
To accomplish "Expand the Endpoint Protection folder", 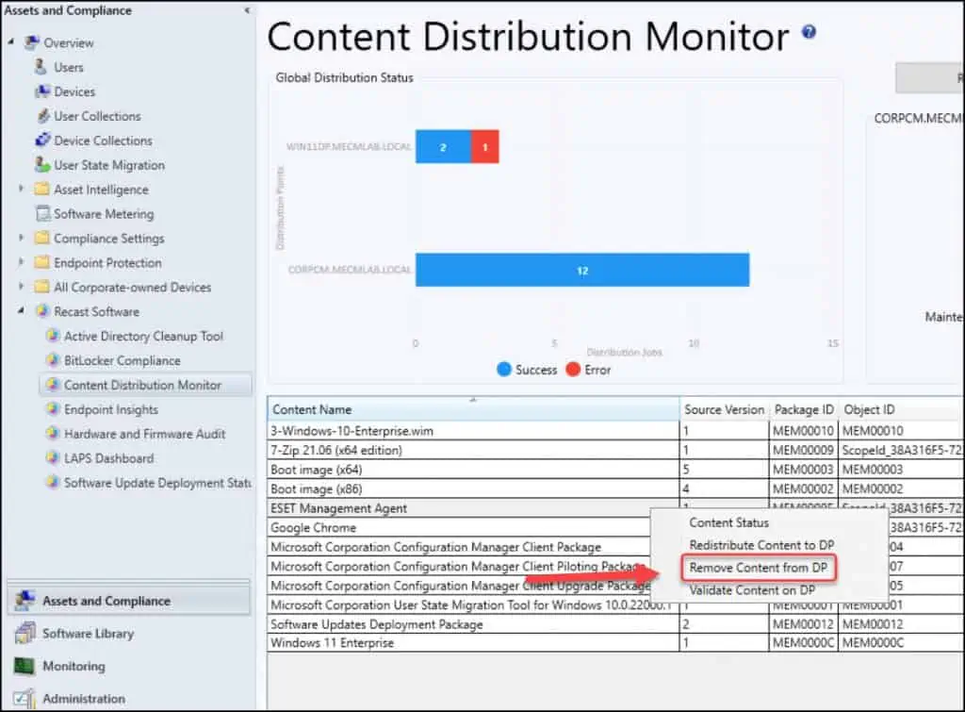I will point(21,262).
